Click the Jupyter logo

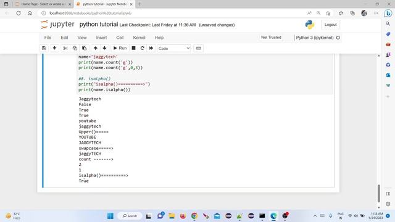(x=57, y=25)
